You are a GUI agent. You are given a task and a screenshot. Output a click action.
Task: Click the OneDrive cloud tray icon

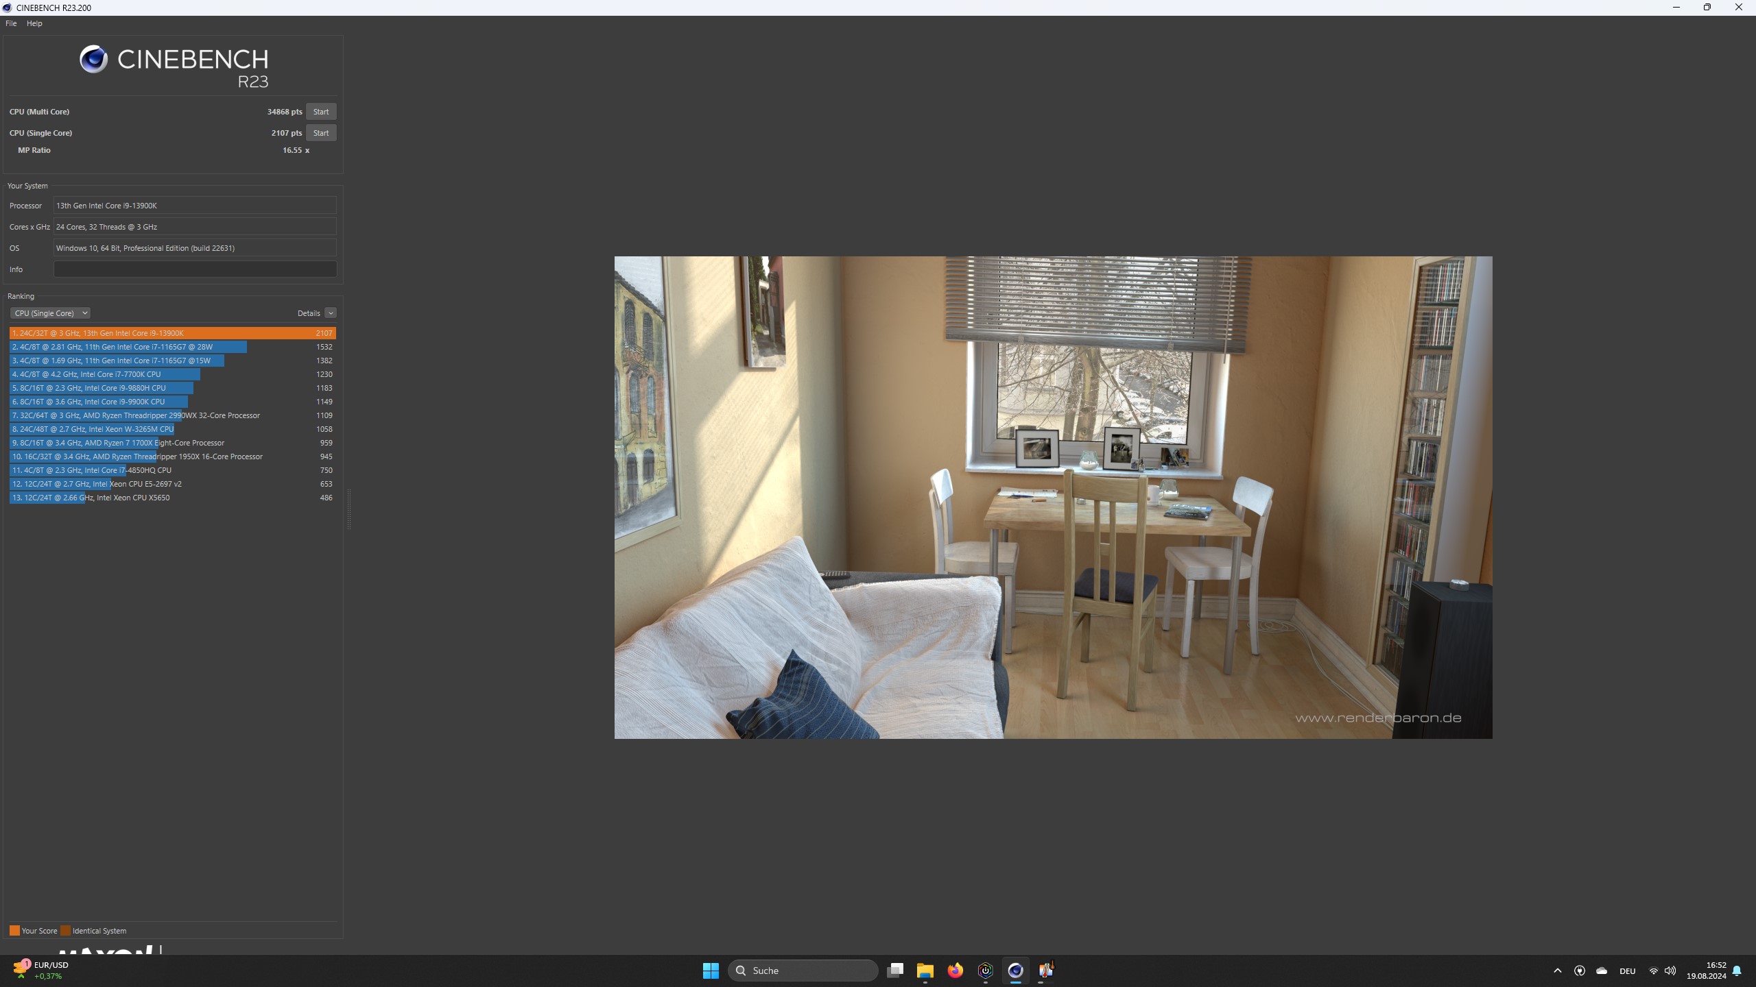click(1602, 971)
